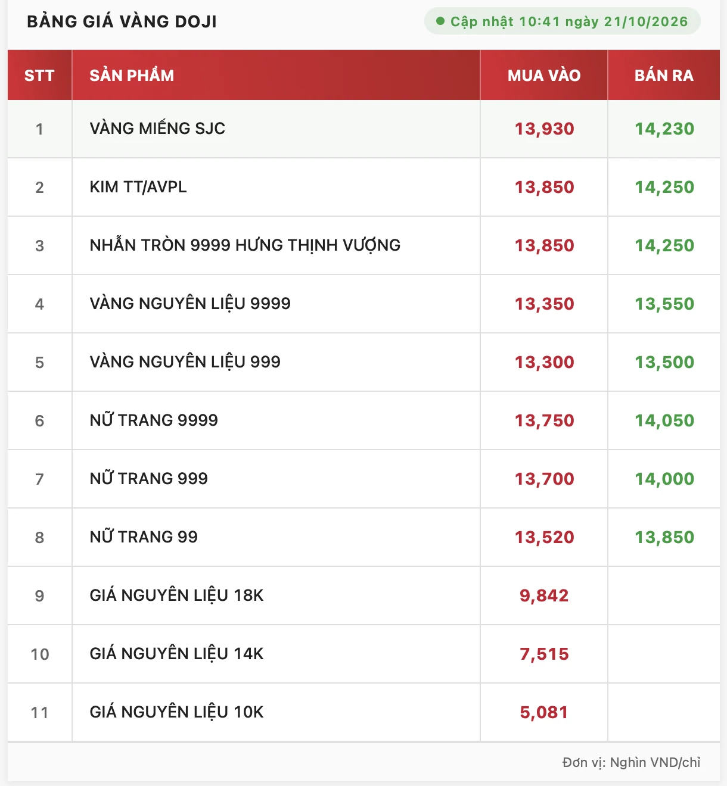Click the buy price 13,750 for NỮ TRANG 9999
The width and height of the screenshot is (727, 786).
pos(544,421)
